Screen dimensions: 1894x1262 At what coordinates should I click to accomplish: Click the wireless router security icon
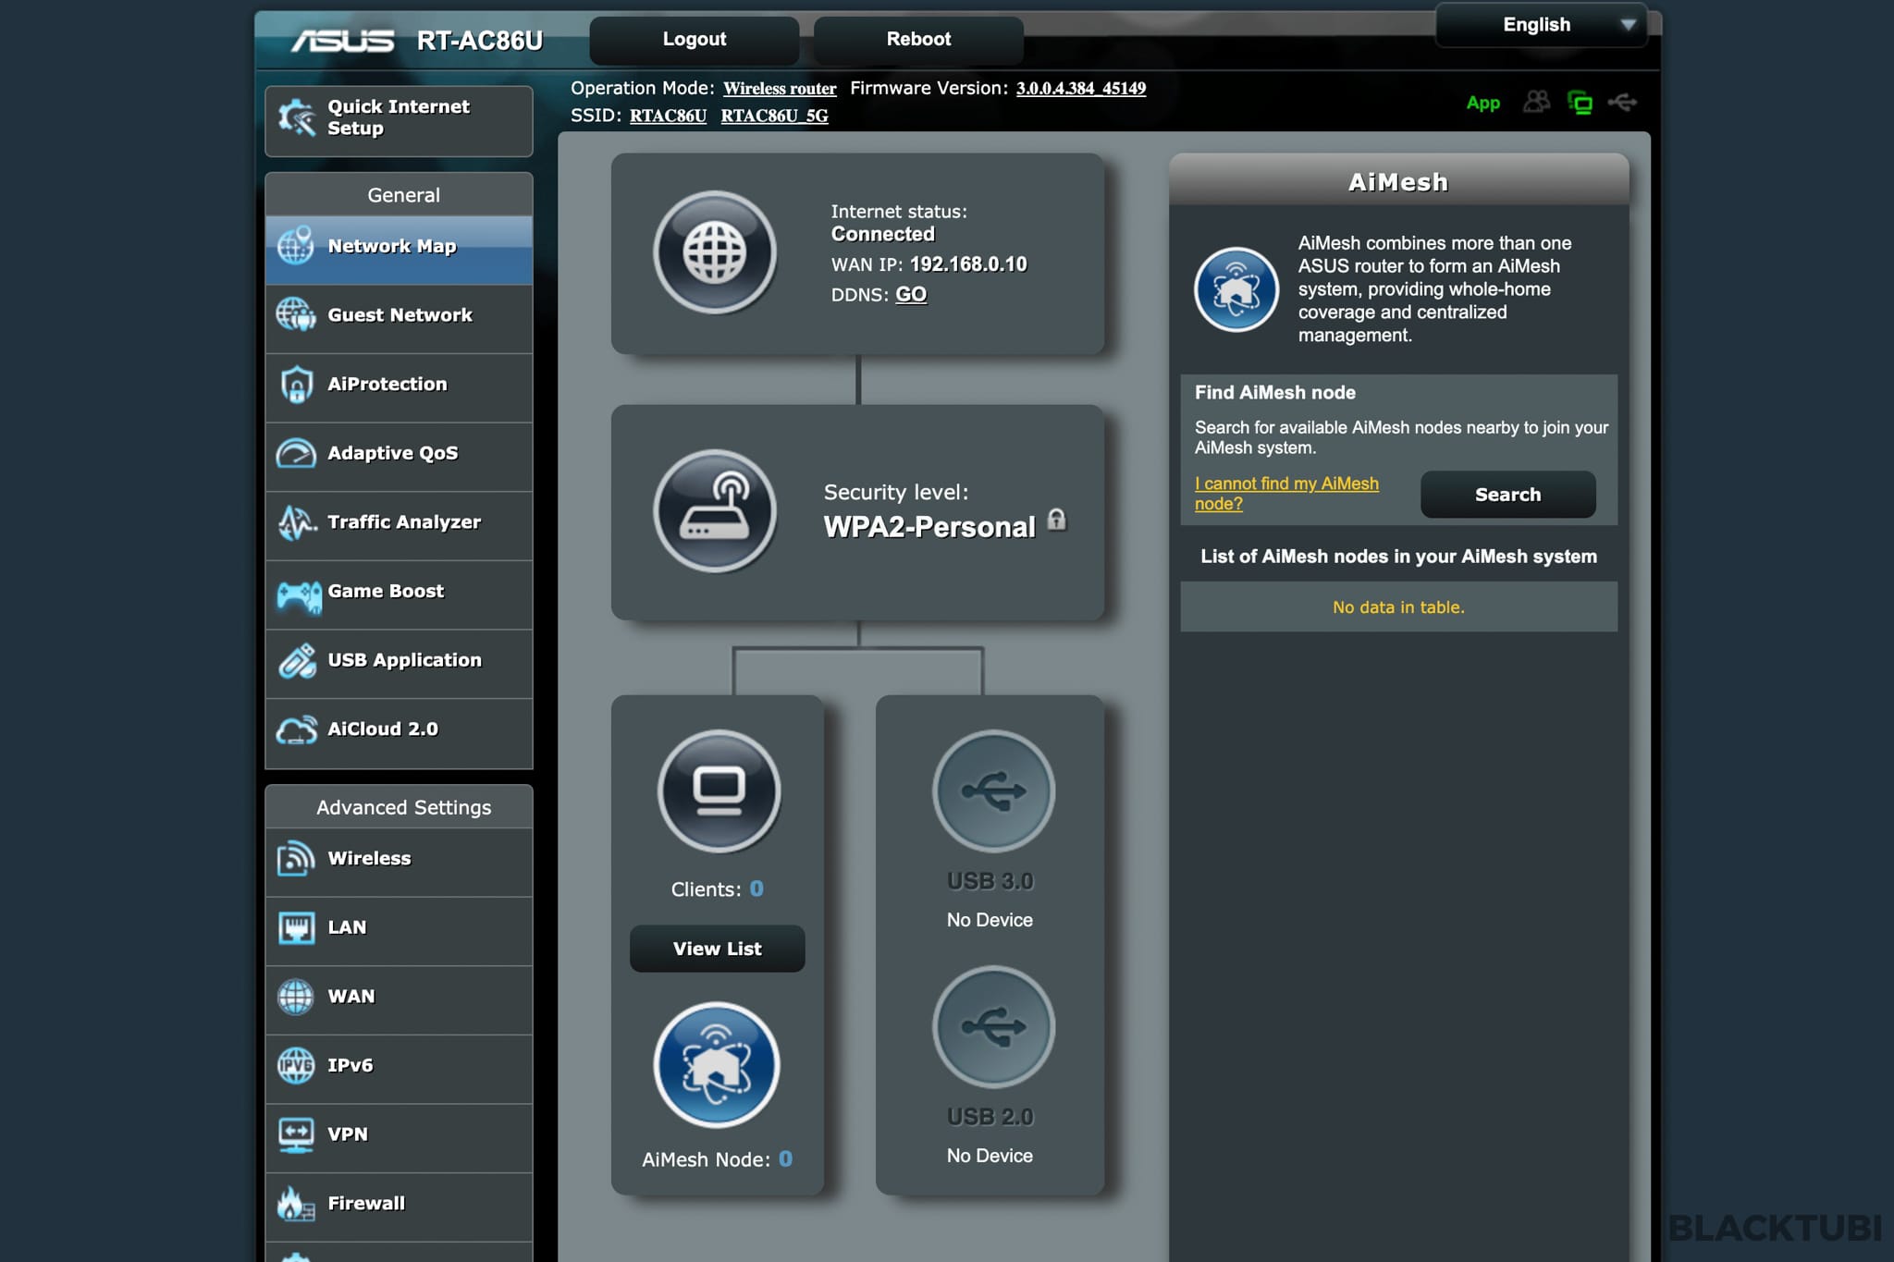click(x=714, y=510)
